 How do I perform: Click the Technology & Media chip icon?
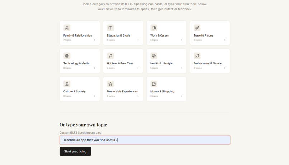point(67,56)
